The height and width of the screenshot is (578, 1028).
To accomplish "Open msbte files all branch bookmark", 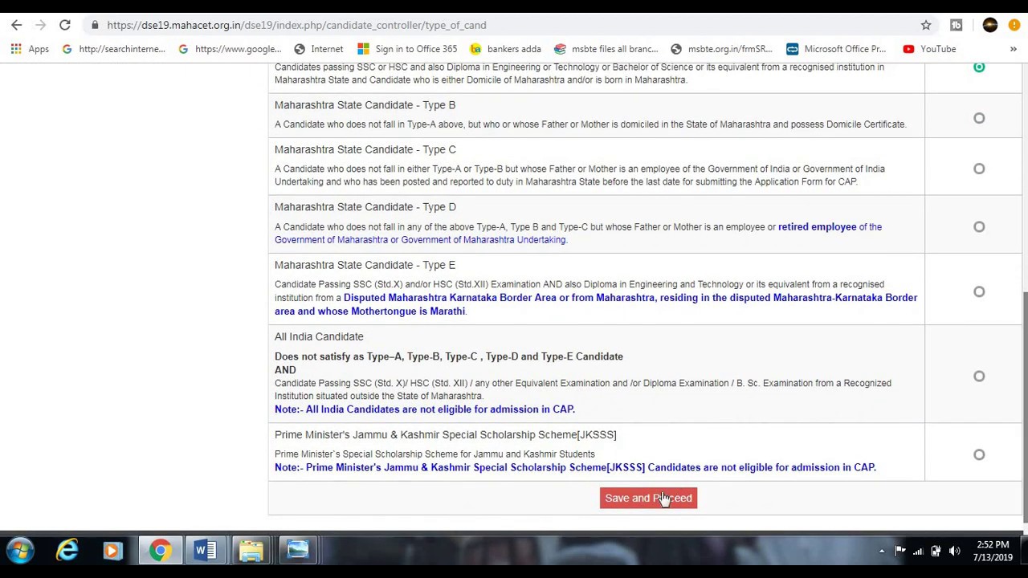I will 606,49.
